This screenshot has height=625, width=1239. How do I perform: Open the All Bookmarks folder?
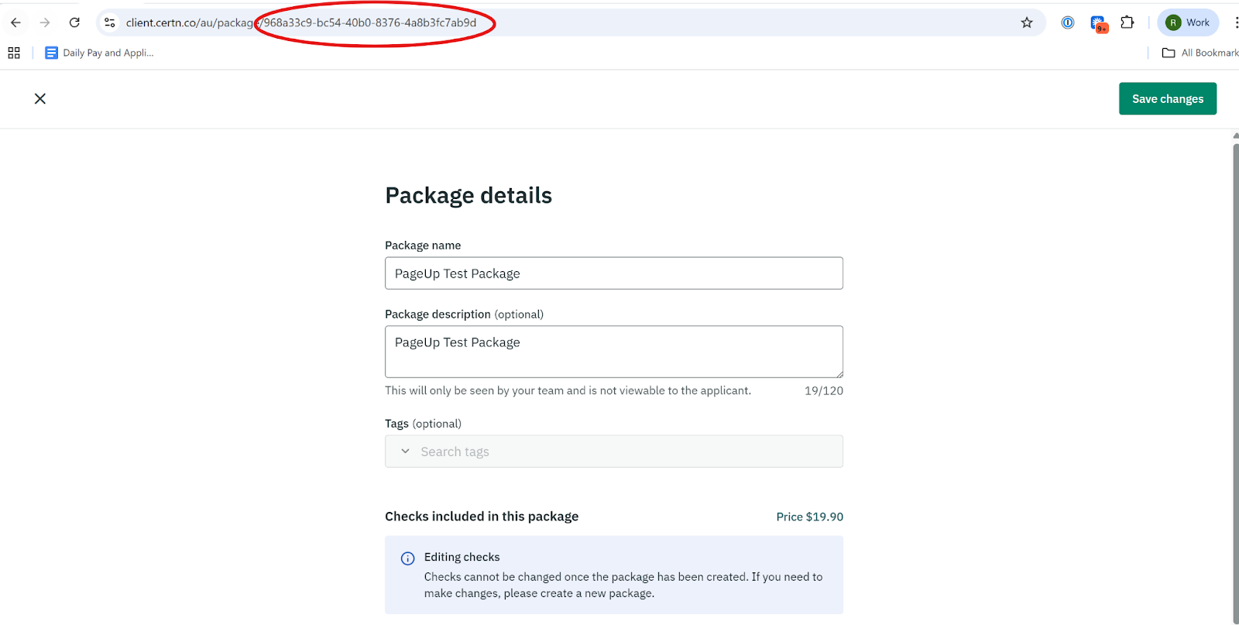(x=1200, y=53)
